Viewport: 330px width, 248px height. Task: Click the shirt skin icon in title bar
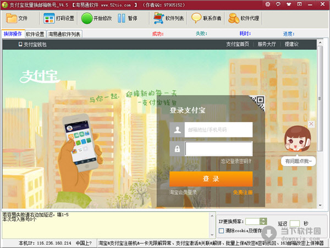coord(289,4)
